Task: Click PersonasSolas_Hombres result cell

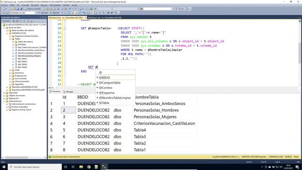Action: coord(156,110)
